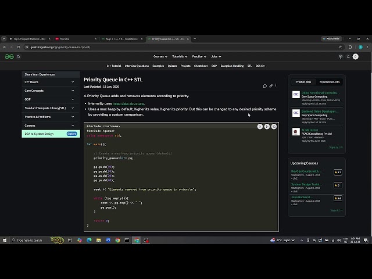The height and width of the screenshot is (279, 372).
Task: Bookmark the page with the star icon
Action: tap(341, 47)
